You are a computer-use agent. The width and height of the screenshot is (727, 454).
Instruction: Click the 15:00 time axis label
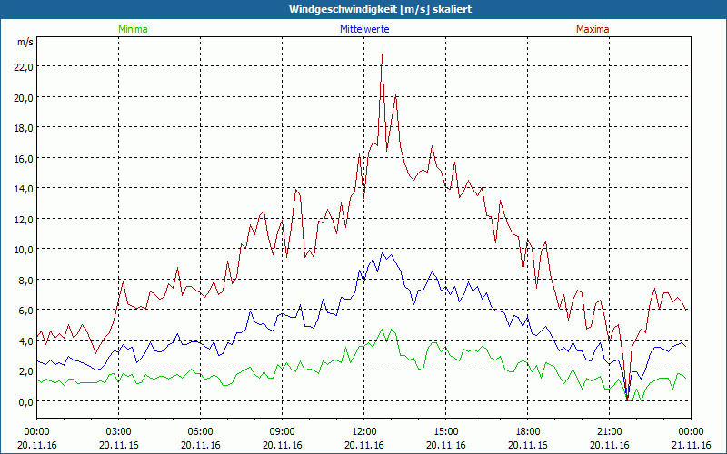pos(445,431)
